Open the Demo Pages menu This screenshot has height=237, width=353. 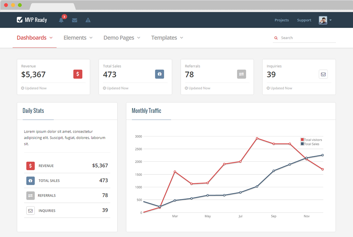coord(122,38)
